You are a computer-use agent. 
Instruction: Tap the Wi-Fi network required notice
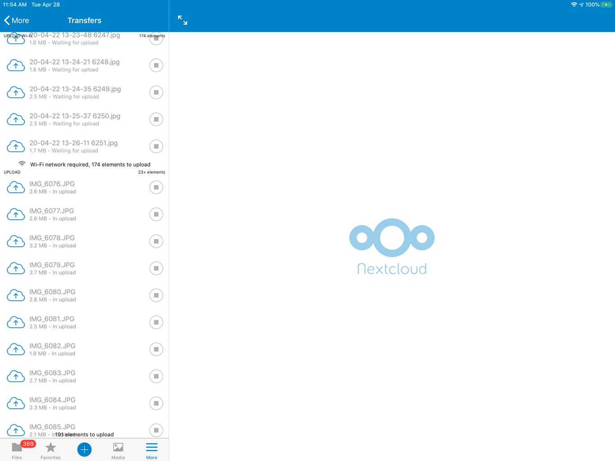(x=85, y=164)
